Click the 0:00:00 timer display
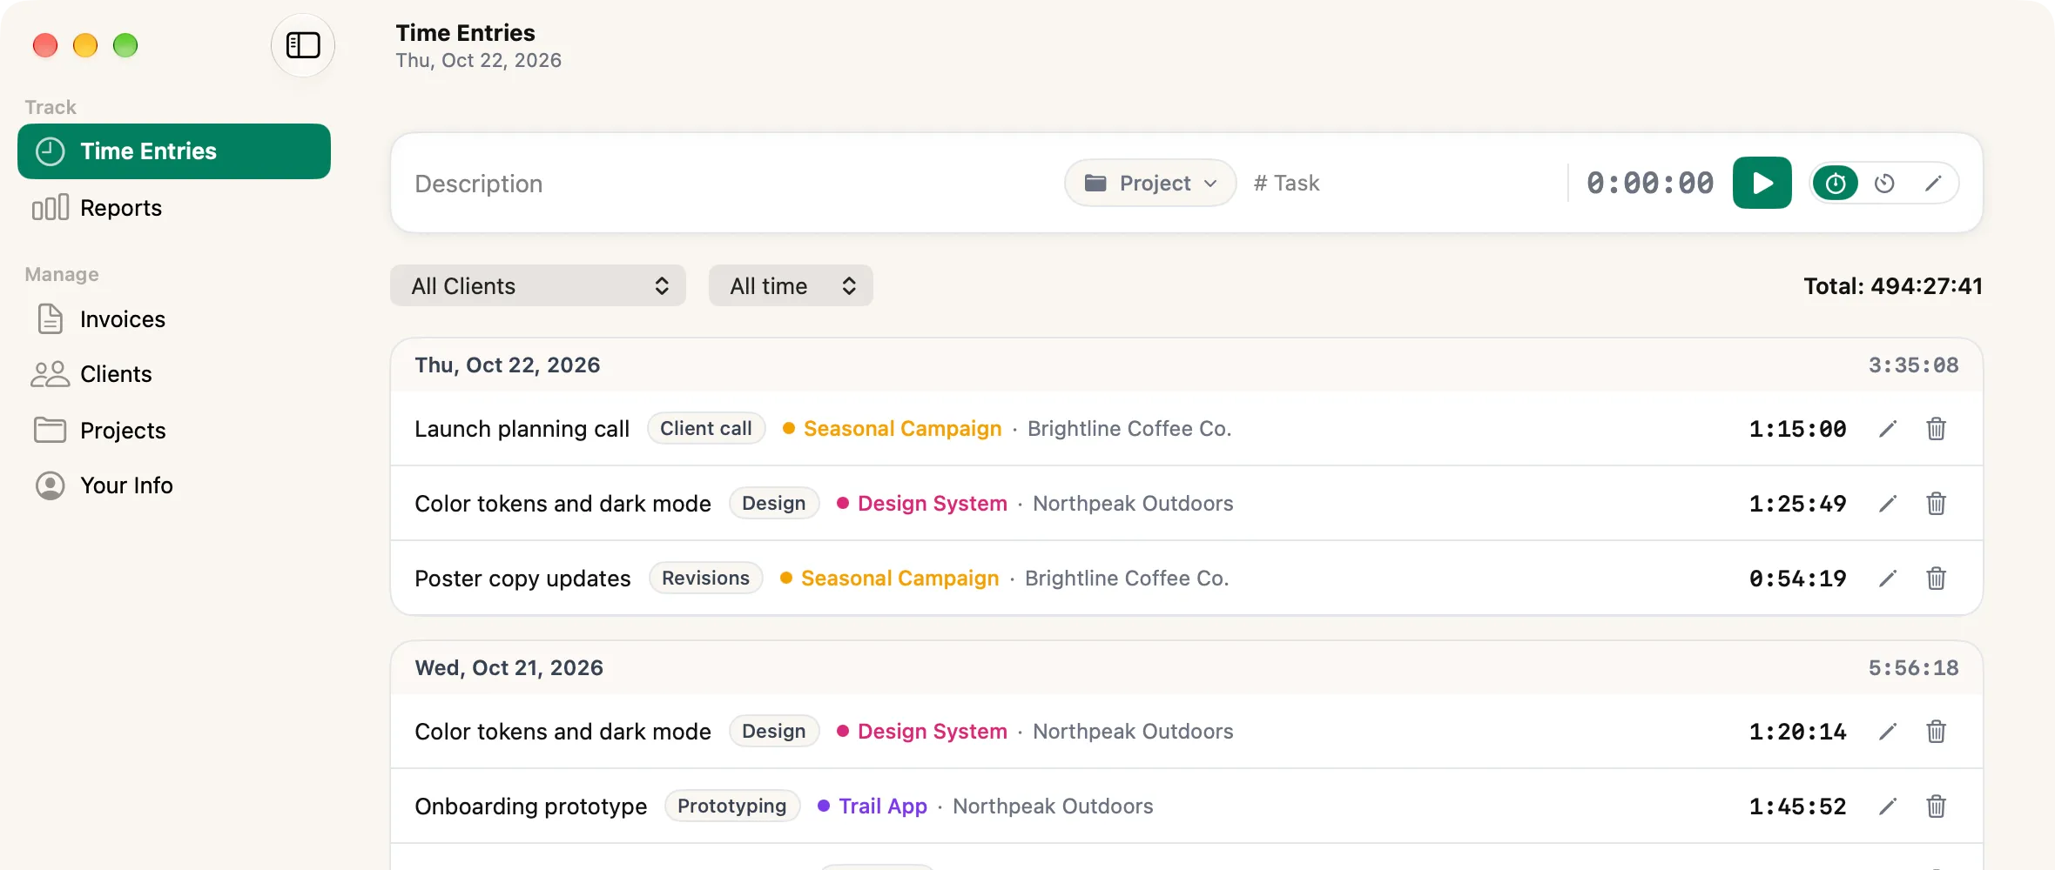The image size is (2055, 870). click(1650, 183)
